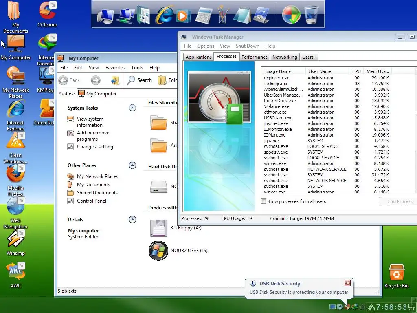This screenshot has height=313, width=417.
Task: Open Calculator from the dock
Action: (204, 16)
